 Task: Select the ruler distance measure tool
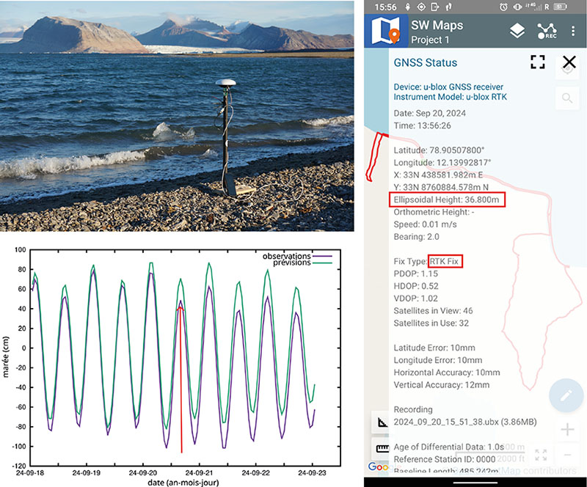tap(381, 447)
